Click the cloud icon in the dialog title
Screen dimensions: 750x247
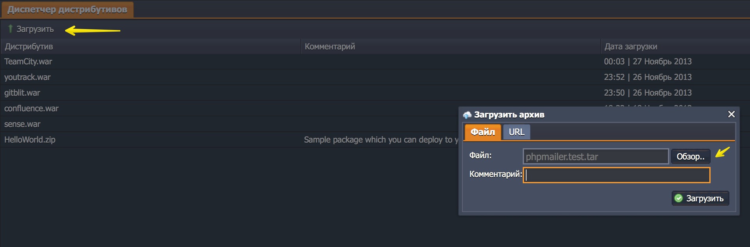pos(467,115)
